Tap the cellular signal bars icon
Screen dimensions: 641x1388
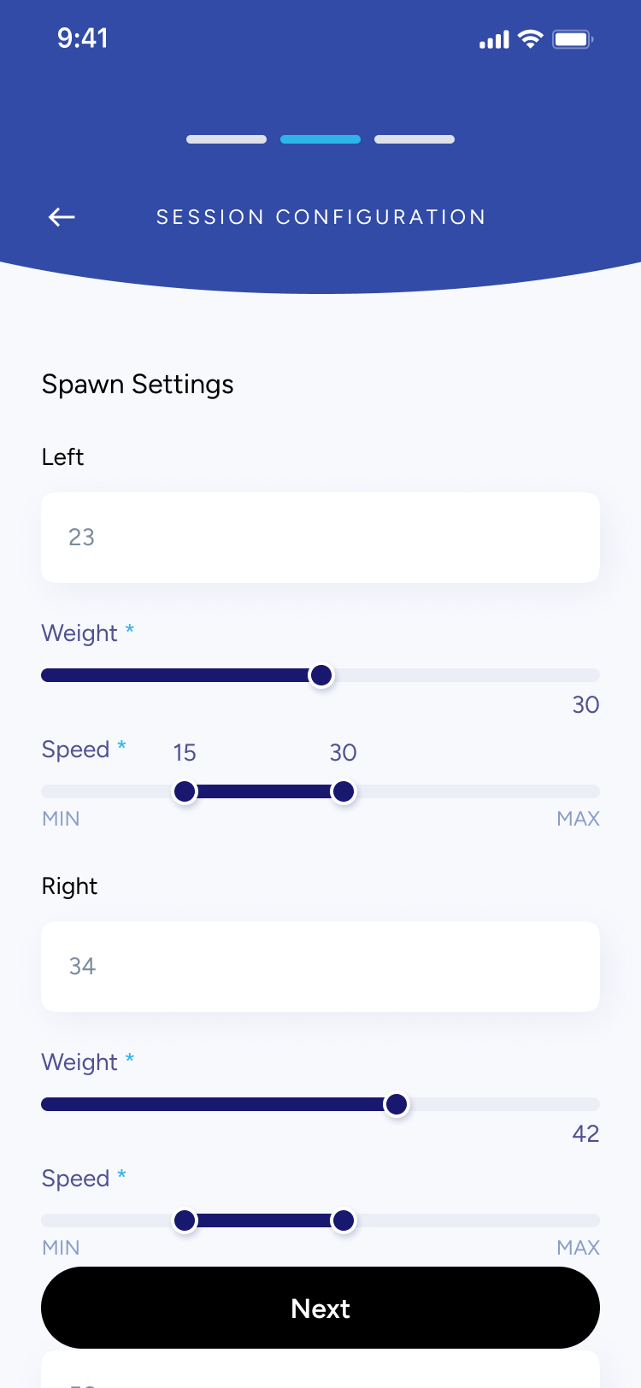[x=494, y=39]
